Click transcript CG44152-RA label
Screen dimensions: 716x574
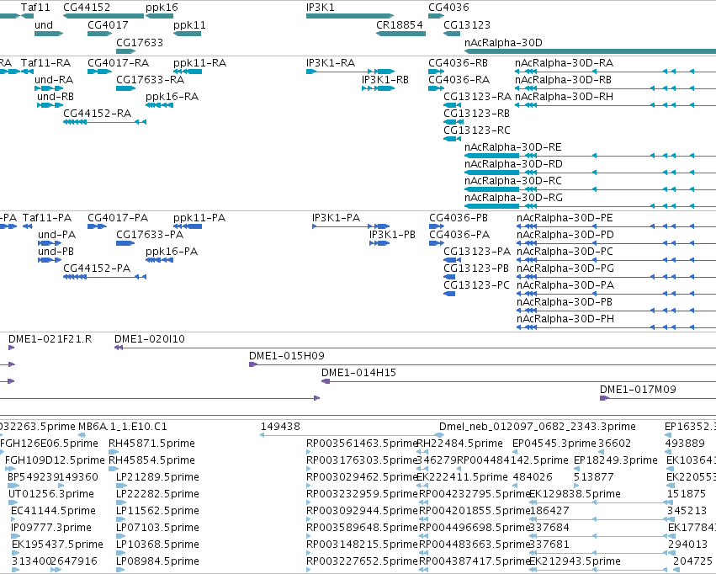point(98,114)
